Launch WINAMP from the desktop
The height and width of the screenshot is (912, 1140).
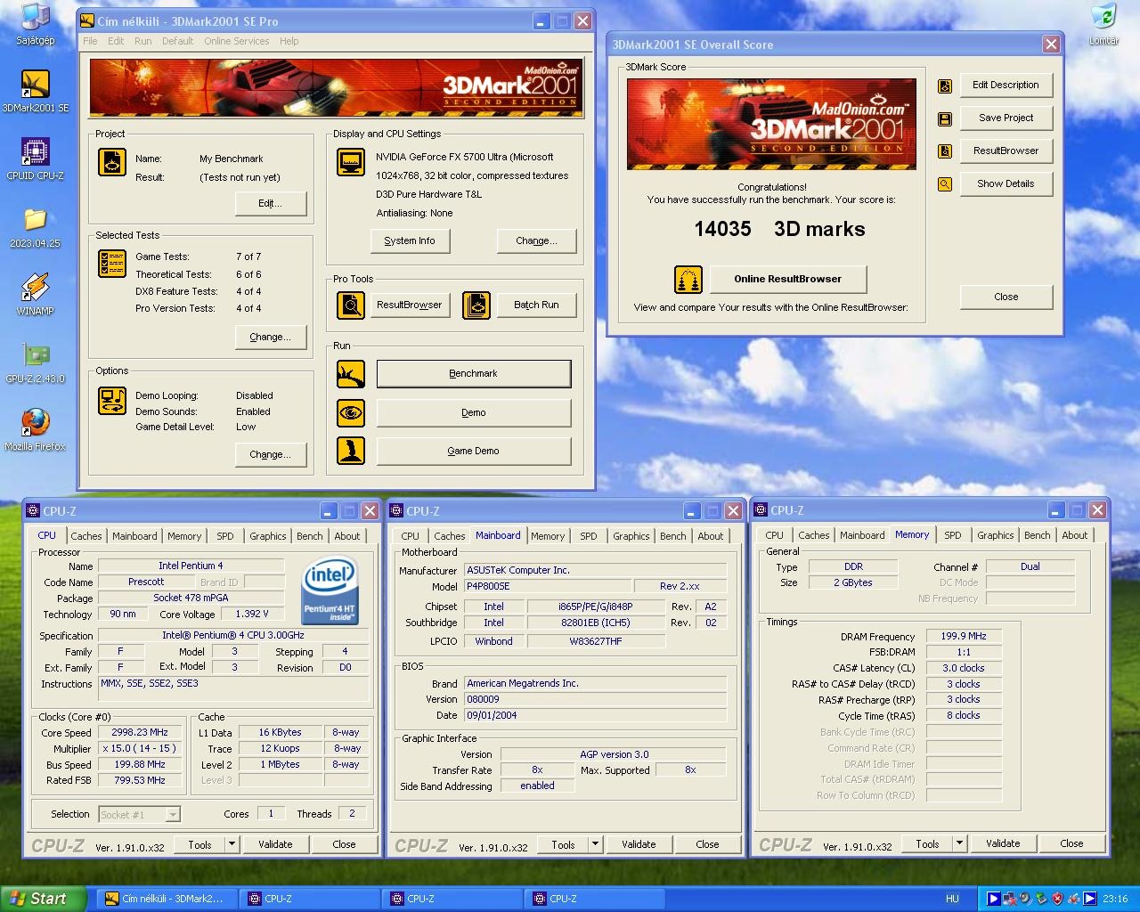point(36,294)
